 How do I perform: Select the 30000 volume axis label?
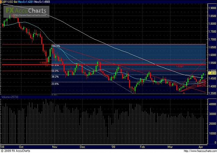click(x=212, y=114)
